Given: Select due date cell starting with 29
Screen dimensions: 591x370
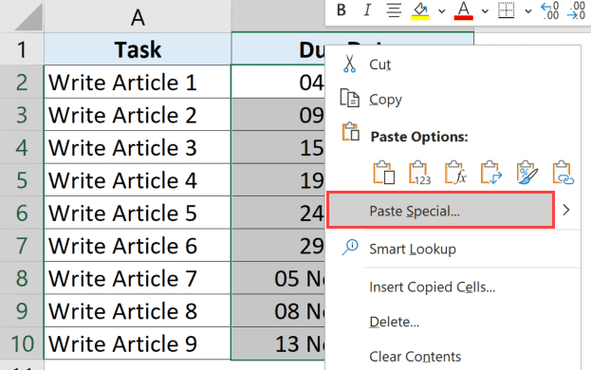Looking at the screenshot, I should [278, 246].
